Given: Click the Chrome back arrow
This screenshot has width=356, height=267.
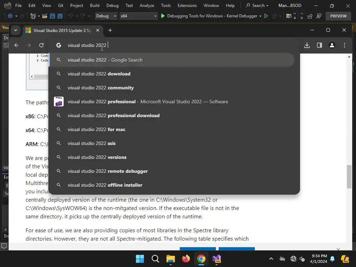Looking at the screenshot, I should coord(16,45).
